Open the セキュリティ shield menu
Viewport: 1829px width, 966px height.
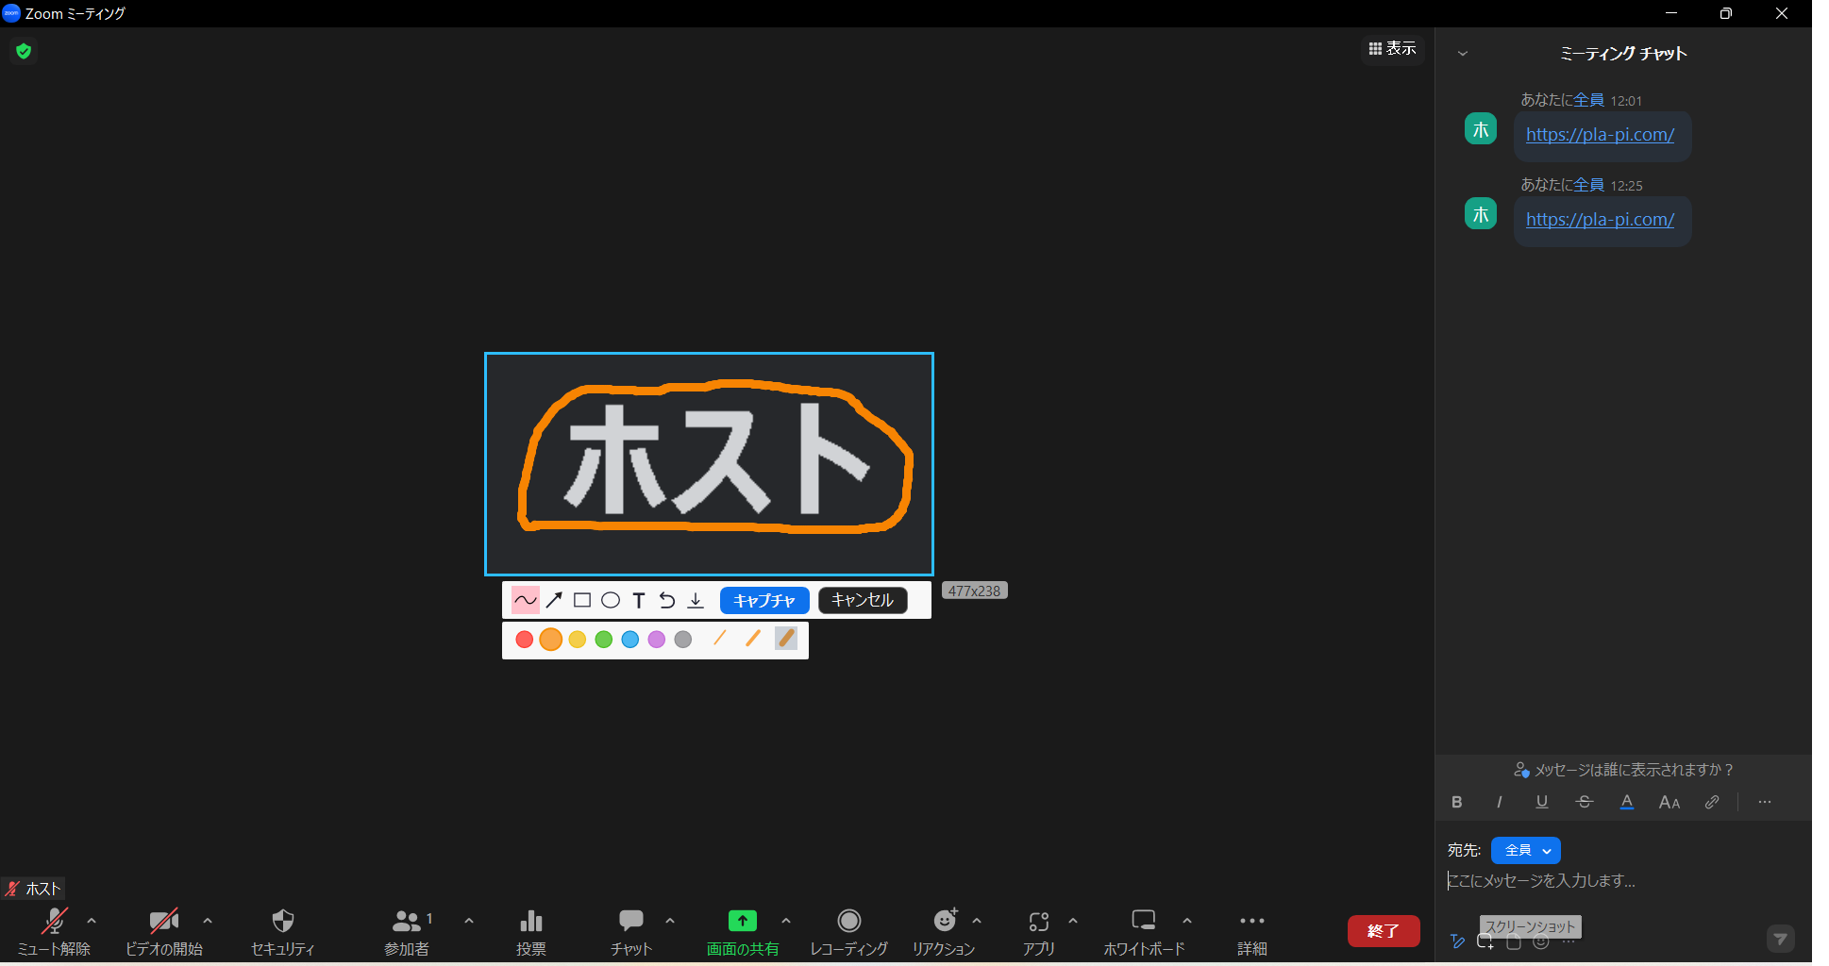coord(282,931)
